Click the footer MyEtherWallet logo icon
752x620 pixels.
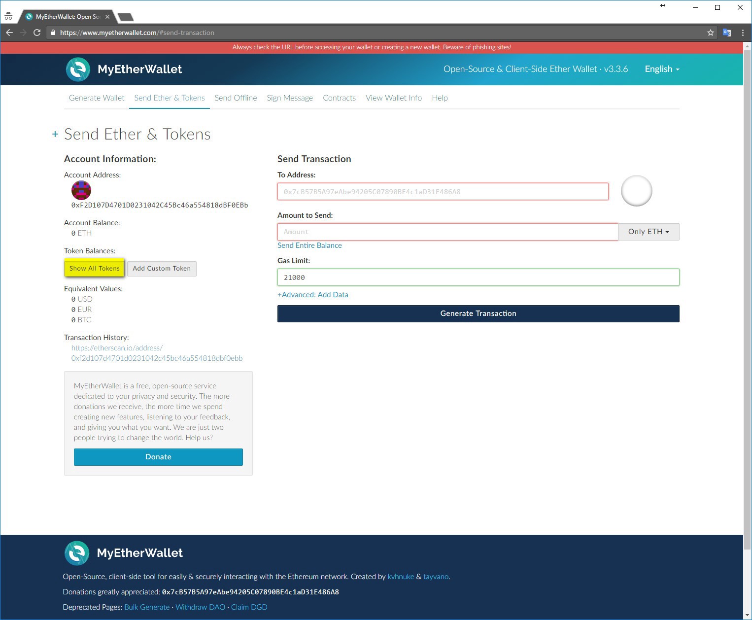(x=77, y=553)
